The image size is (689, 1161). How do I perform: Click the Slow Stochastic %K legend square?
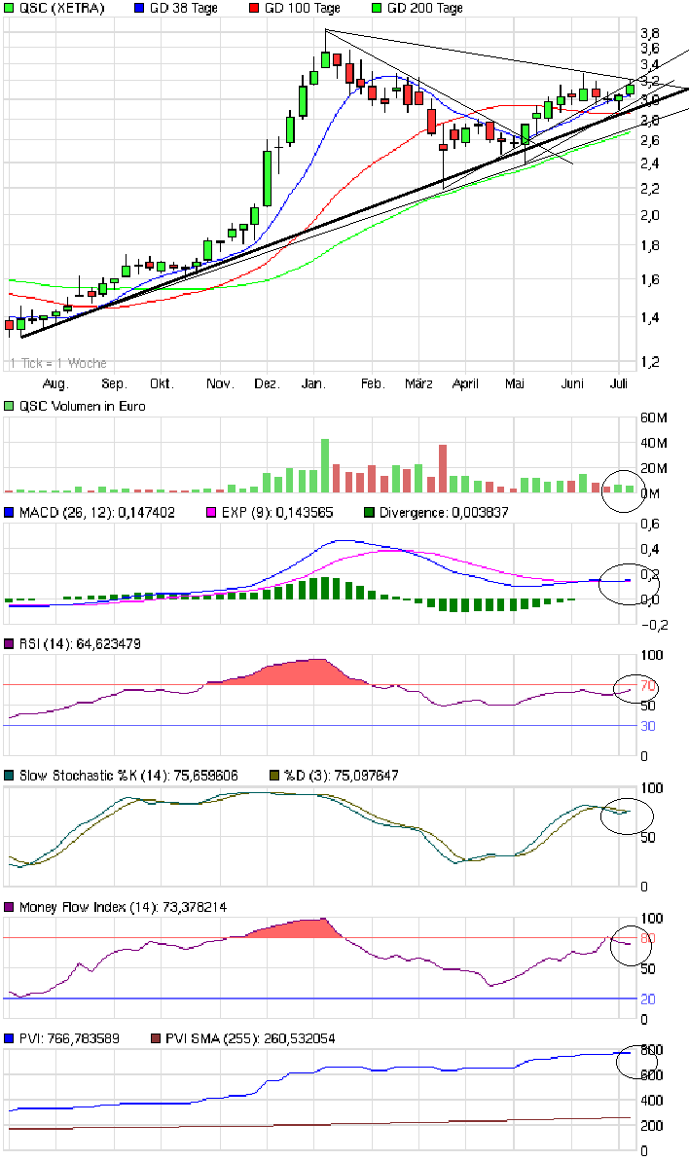click(10, 776)
